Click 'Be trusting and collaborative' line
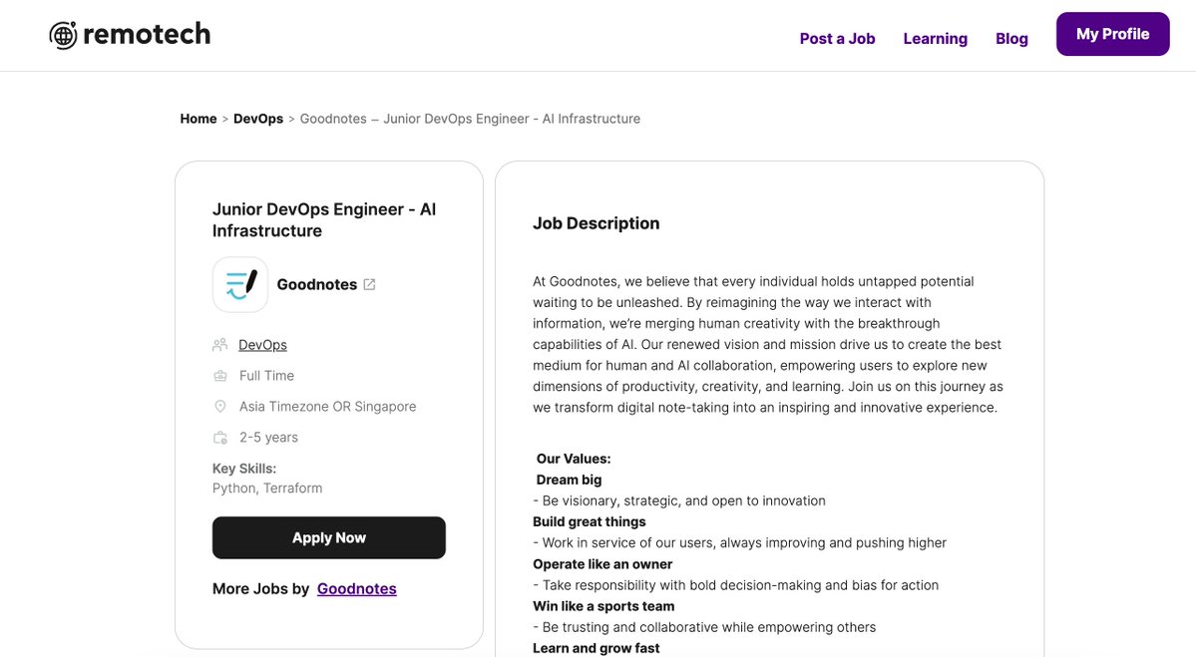Image resolution: width=1196 pixels, height=657 pixels. pyautogui.click(x=704, y=628)
